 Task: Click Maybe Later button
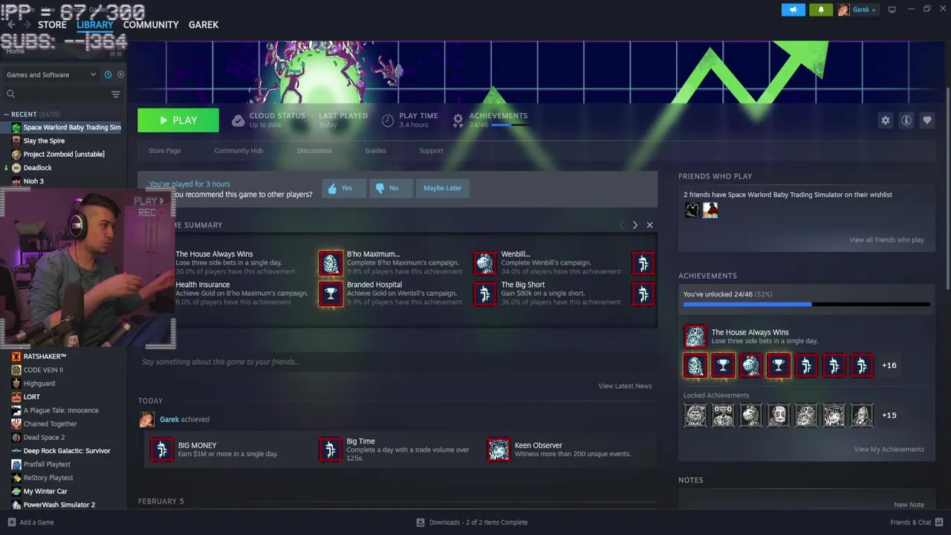click(x=442, y=188)
